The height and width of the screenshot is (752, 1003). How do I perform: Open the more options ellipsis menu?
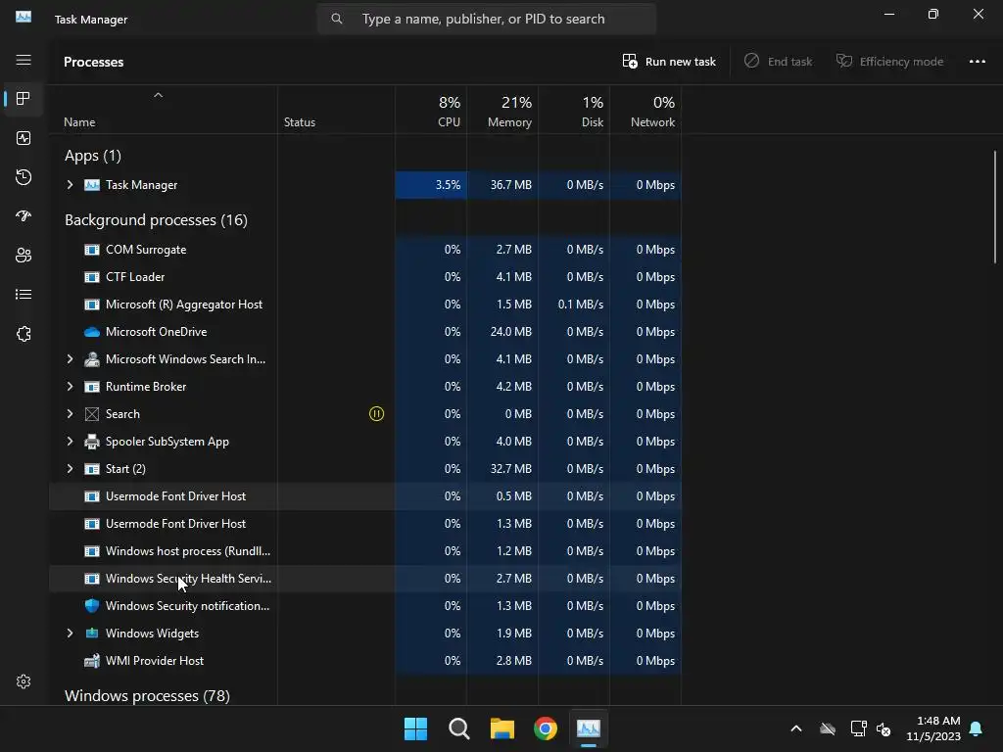click(x=977, y=62)
